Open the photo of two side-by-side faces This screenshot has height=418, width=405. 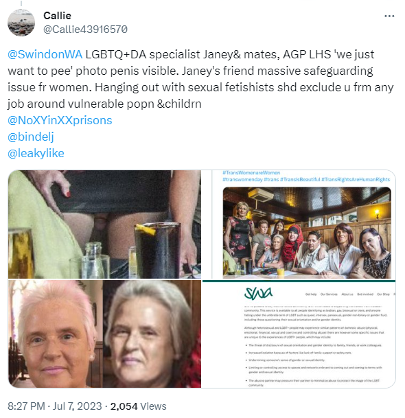coord(104,334)
